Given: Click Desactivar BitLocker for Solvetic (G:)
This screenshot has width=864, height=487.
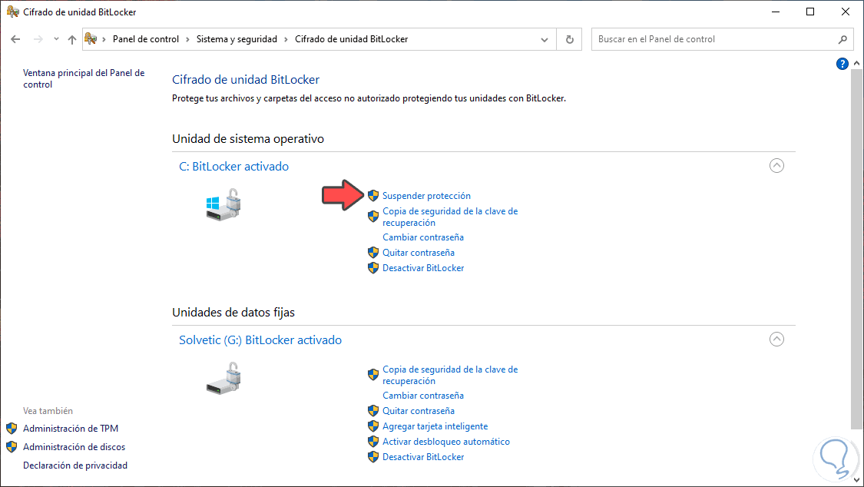Looking at the screenshot, I should coord(423,457).
